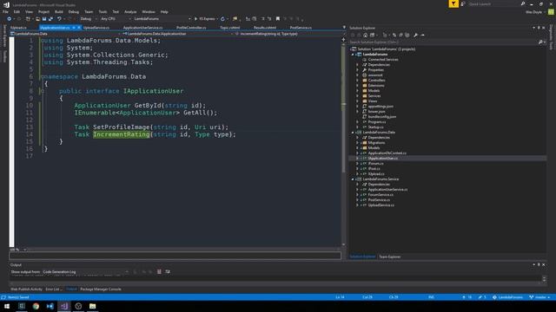Viewport: 556px width, 312px height.
Task: Open Windows Start menu on taskbar
Action: click(x=7, y=306)
